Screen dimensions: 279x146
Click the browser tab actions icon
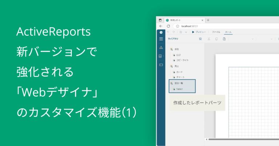(160, 20)
